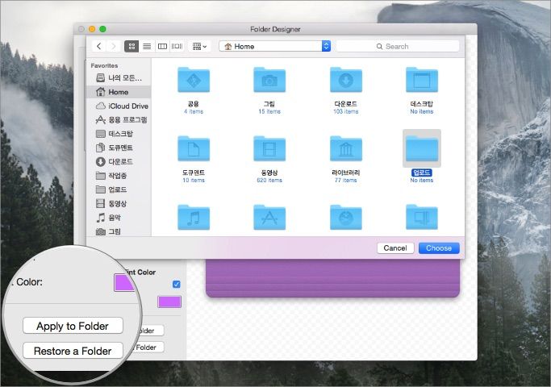Select Home in the Favorites sidebar
This screenshot has width=551, height=387.
pos(119,92)
